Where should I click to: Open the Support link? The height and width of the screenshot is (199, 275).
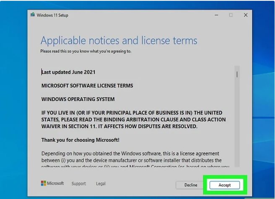[78, 184]
